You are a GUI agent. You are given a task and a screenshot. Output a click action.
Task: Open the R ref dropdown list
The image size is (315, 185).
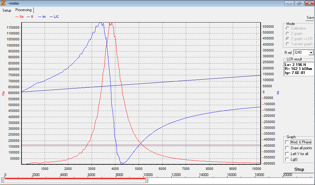(x=311, y=53)
